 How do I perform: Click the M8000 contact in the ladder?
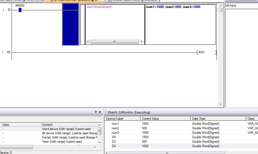pyautogui.click(x=20, y=10)
